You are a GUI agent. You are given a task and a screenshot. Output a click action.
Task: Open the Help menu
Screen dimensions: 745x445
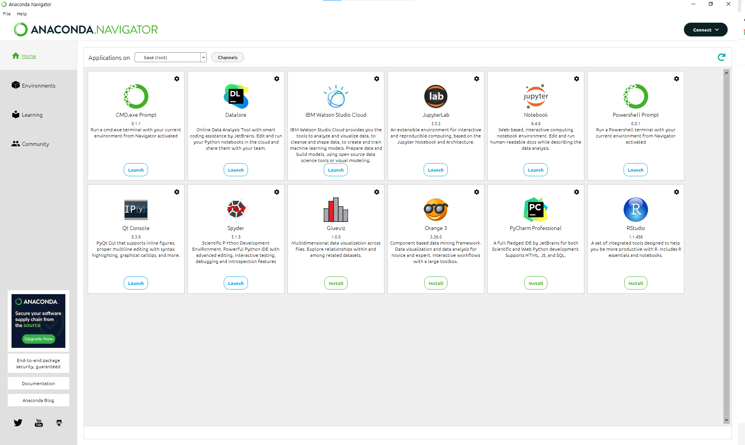22,14
